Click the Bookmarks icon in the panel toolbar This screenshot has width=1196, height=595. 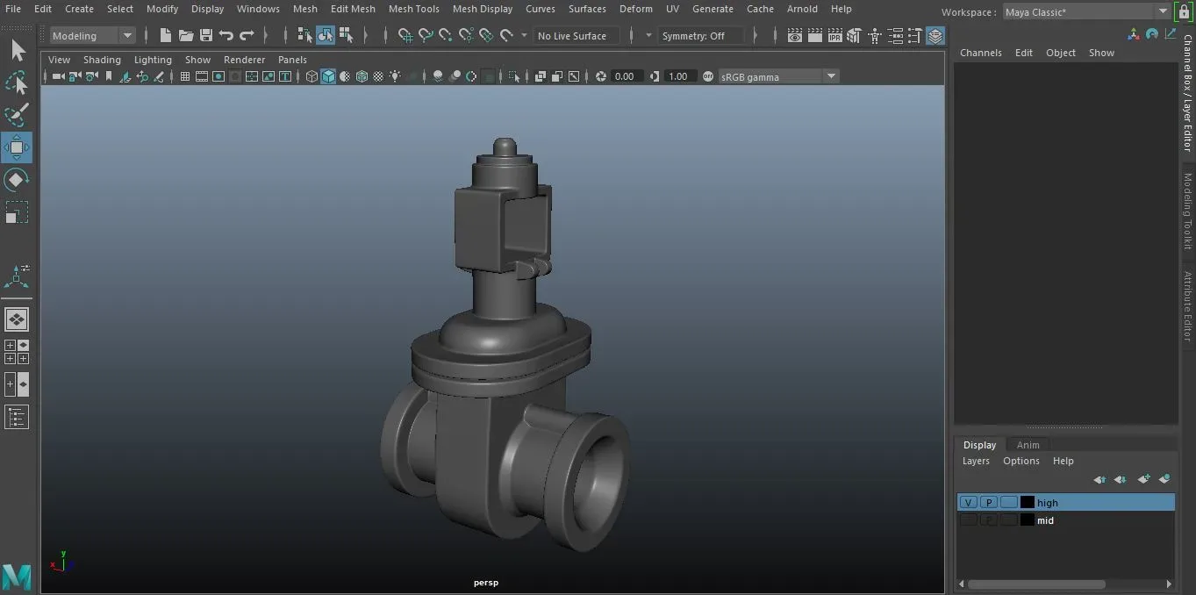(x=109, y=76)
